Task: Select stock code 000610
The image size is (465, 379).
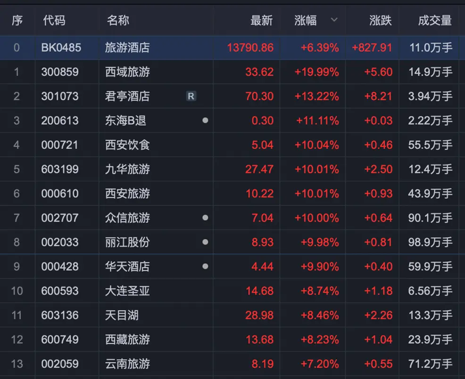Action: [232, 194]
